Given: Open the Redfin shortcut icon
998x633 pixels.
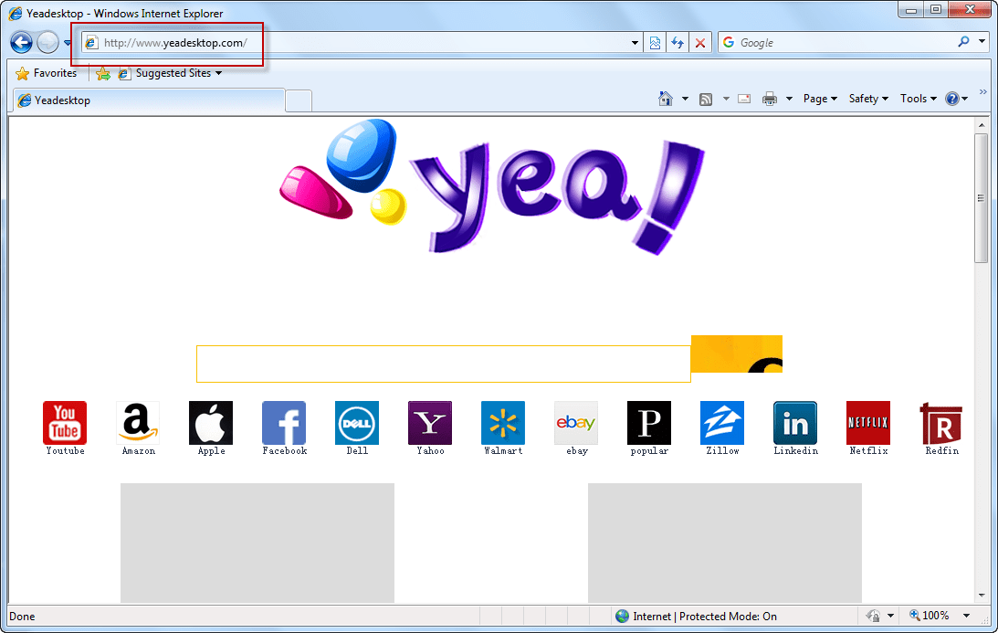Looking at the screenshot, I should (x=940, y=423).
